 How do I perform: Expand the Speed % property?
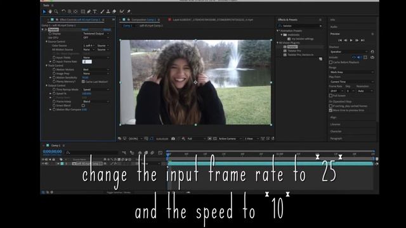[x=51, y=94]
